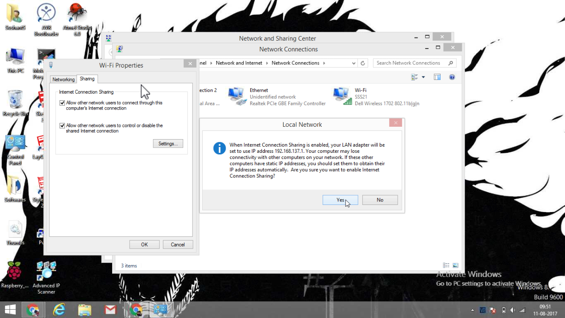
Task: Open the volume tray icon
Action: coord(513,310)
